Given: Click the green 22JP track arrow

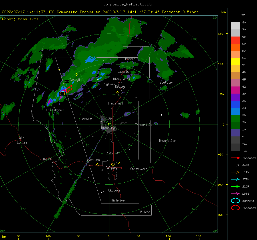Looking at the screenshot, I should (235, 186).
